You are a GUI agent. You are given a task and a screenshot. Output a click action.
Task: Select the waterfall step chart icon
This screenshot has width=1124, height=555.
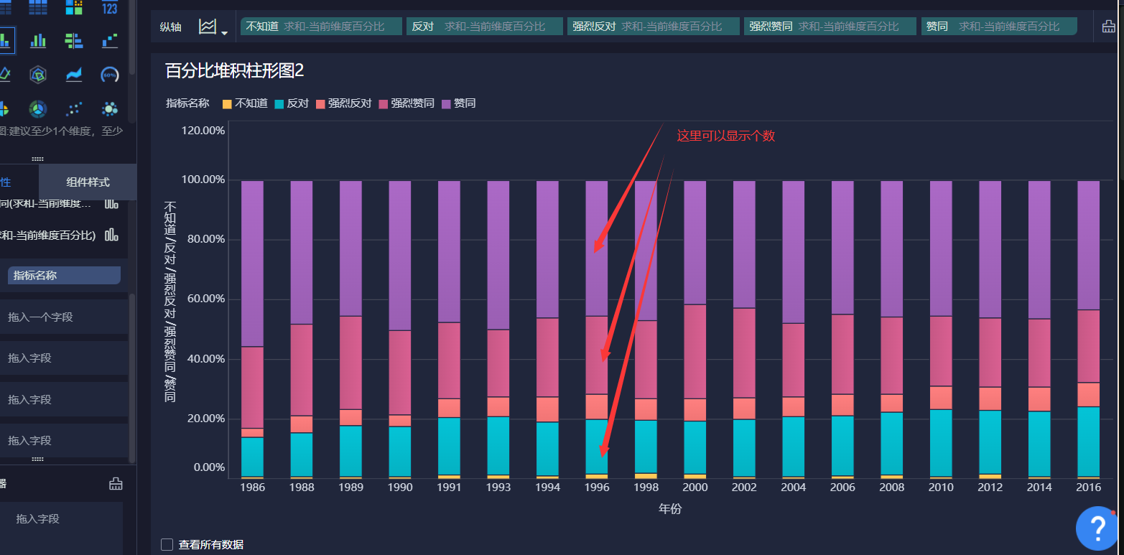point(109,41)
